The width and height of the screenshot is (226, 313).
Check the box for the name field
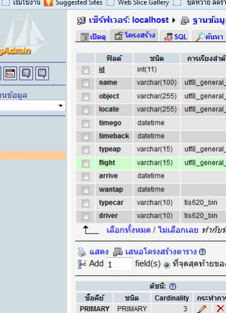click(86, 83)
